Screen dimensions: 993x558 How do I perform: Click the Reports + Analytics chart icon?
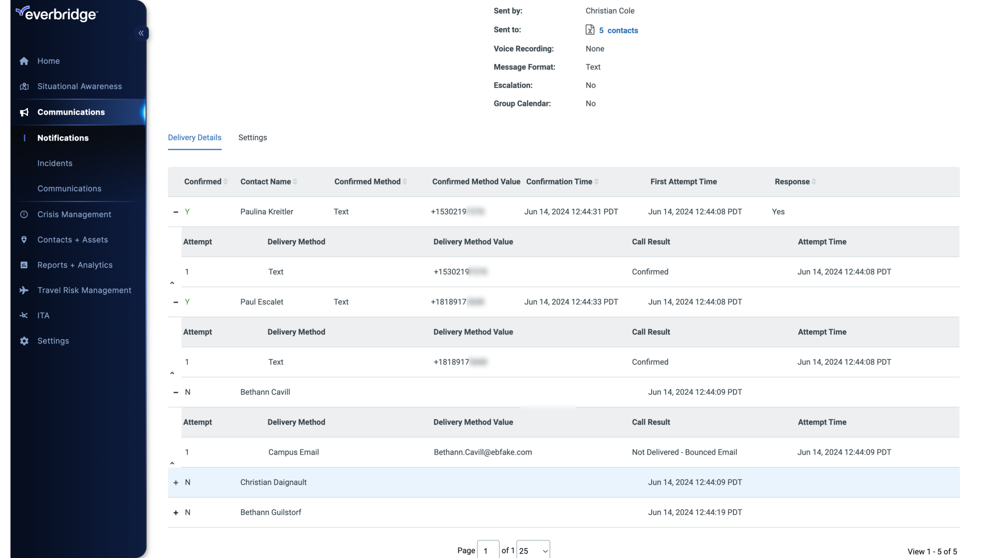point(24,265)
